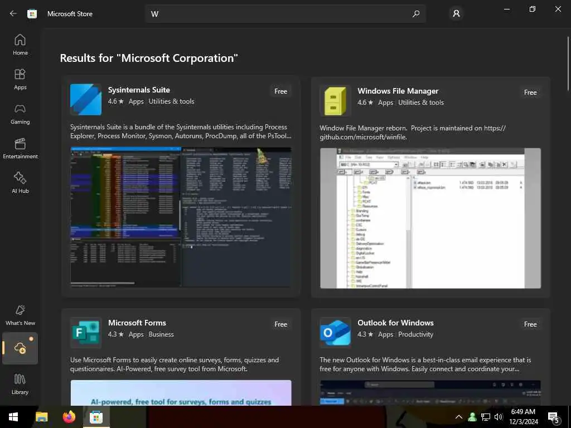Open AI Hub in the sidebar

(20, 183)
